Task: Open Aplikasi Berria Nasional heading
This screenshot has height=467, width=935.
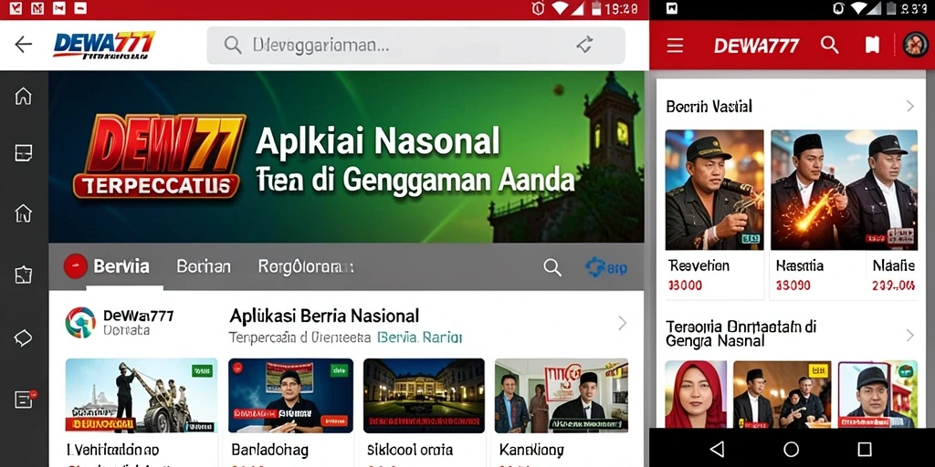Action: (x=324, y=315)
